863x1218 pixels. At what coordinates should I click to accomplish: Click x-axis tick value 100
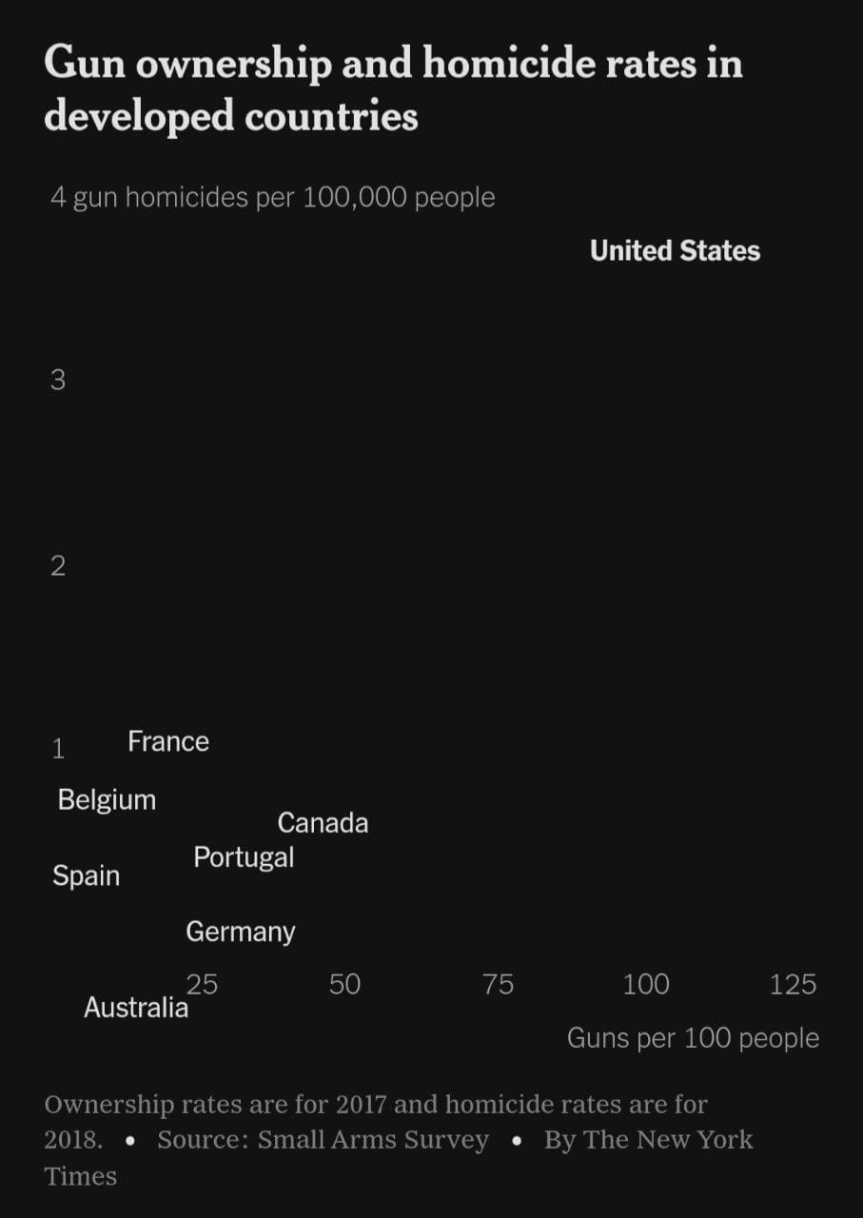tap(646, 984)
